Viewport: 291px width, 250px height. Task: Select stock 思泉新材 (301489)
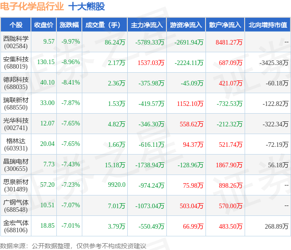16,185
